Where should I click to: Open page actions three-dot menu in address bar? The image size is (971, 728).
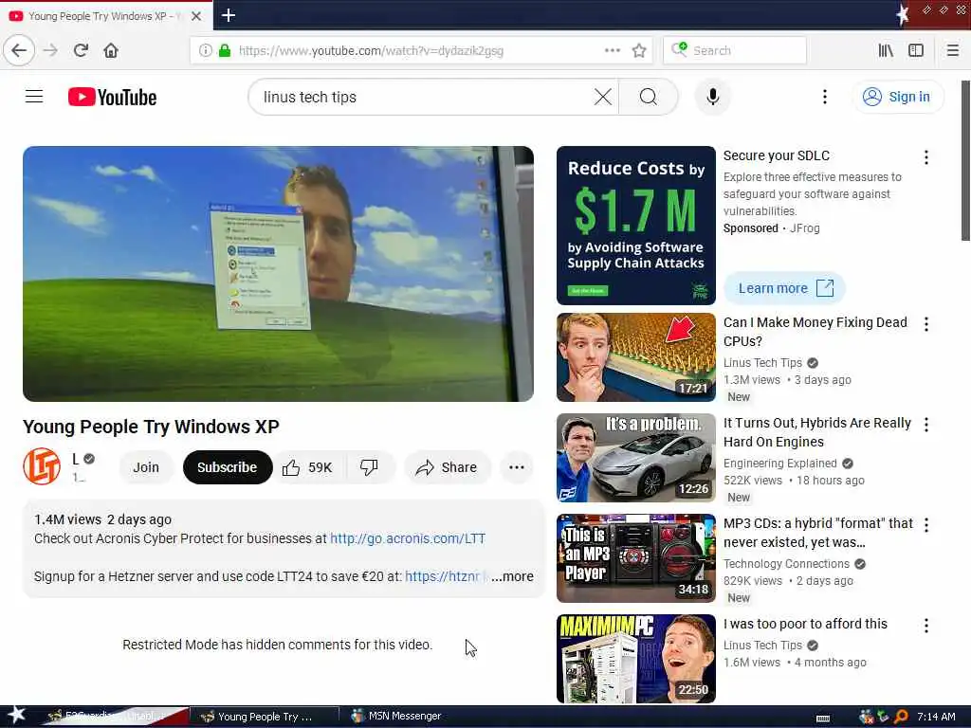click(x=612, y=50)
